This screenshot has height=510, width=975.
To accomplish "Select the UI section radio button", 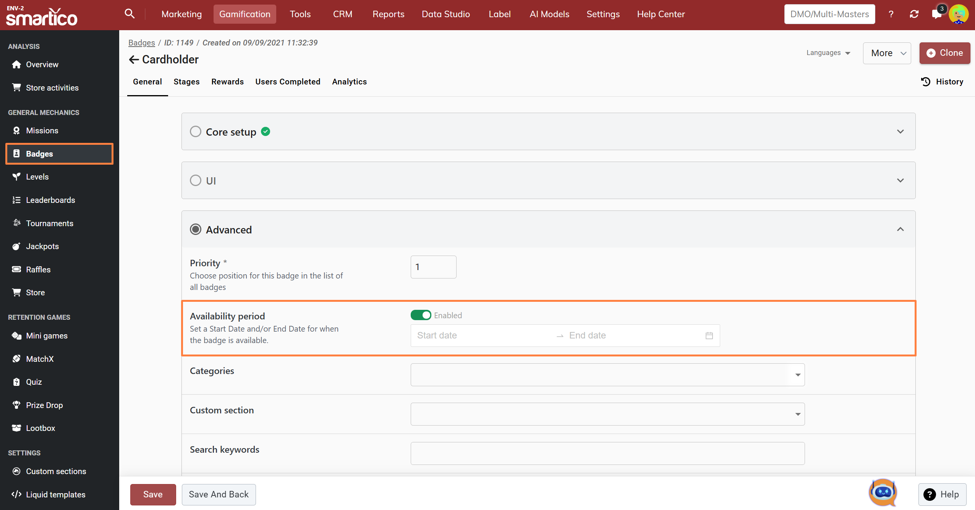I will pos(196,180).
